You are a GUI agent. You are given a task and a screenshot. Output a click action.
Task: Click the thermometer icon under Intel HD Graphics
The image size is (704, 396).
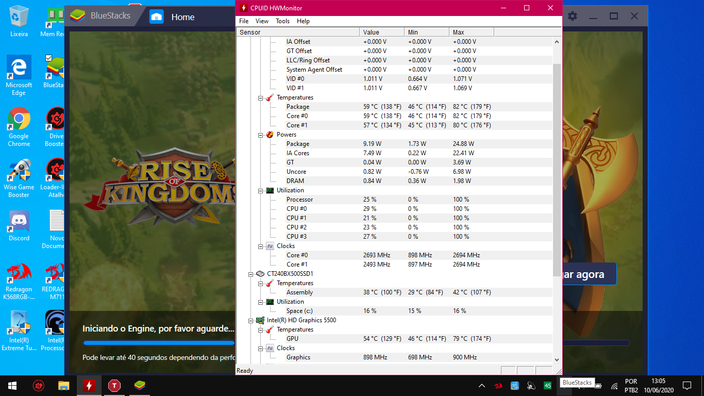[x=270, y=329]
